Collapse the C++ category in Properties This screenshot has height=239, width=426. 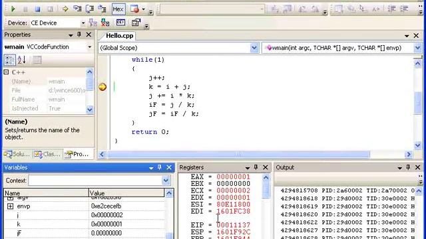pyautogui.click(x=6, y=72)
